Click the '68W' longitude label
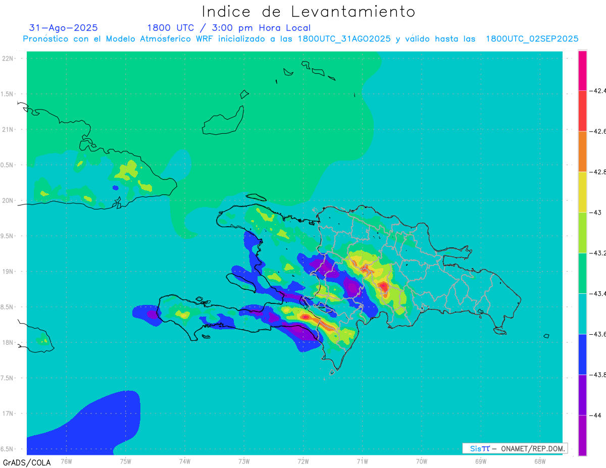Viewport: 606px width, 468px height. [x=540, y=461]
